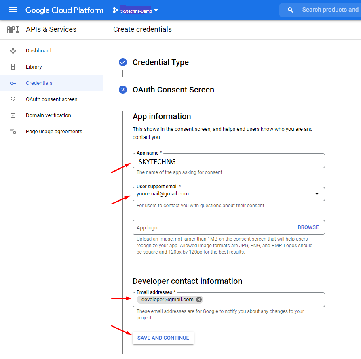Click 'The name of the app asking for consent'
Viewport: 361px width, 359px height.
point(179,172)
